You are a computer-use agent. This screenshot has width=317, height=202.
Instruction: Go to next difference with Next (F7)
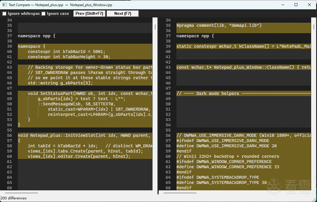(123, 13)
